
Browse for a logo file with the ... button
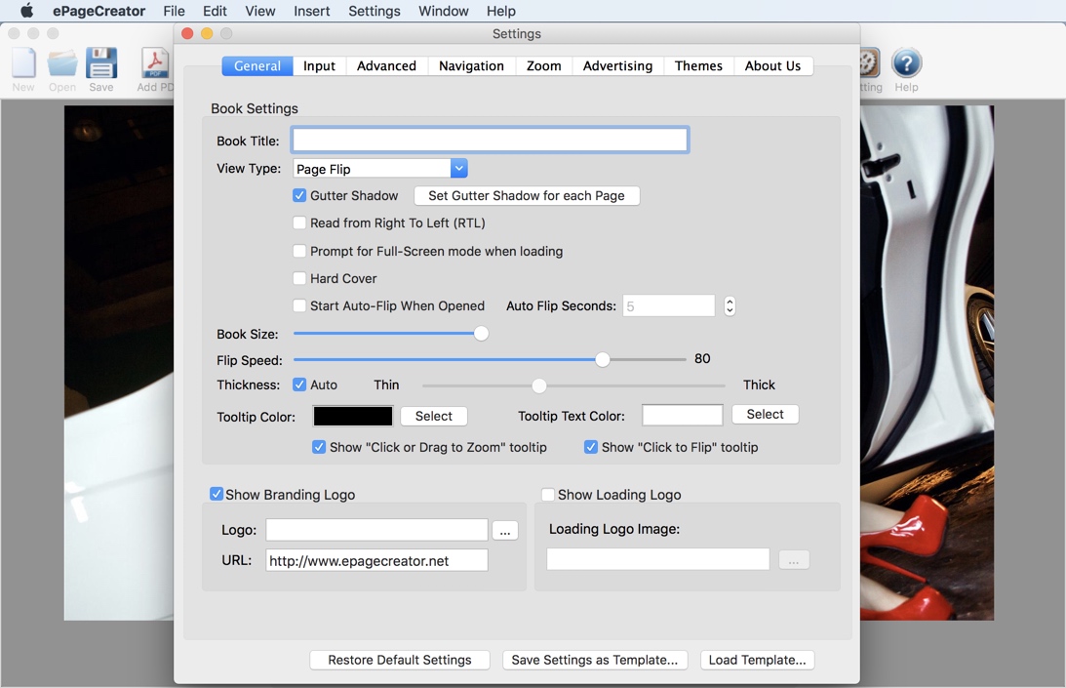[505, 530]
